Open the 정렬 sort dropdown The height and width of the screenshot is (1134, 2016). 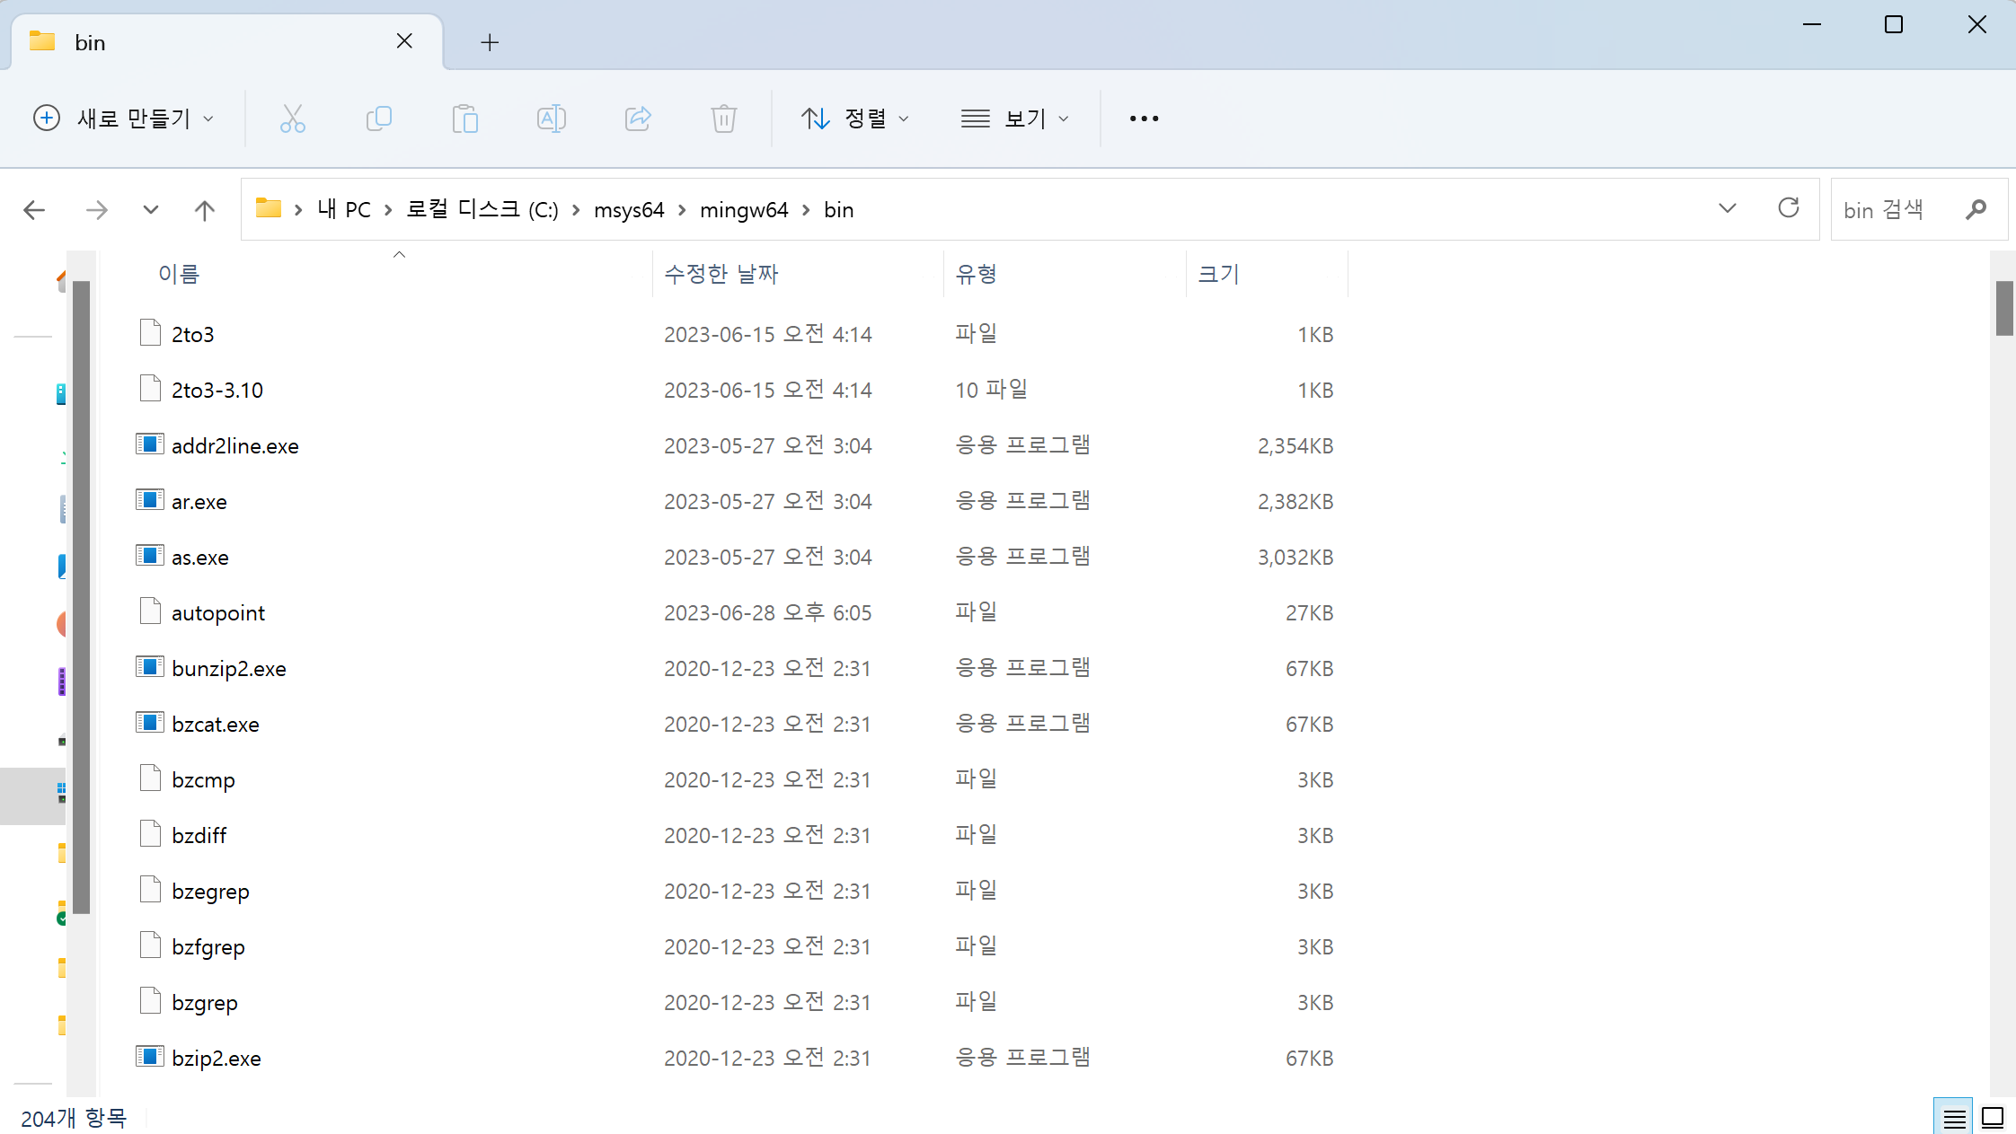coord(854,119)
